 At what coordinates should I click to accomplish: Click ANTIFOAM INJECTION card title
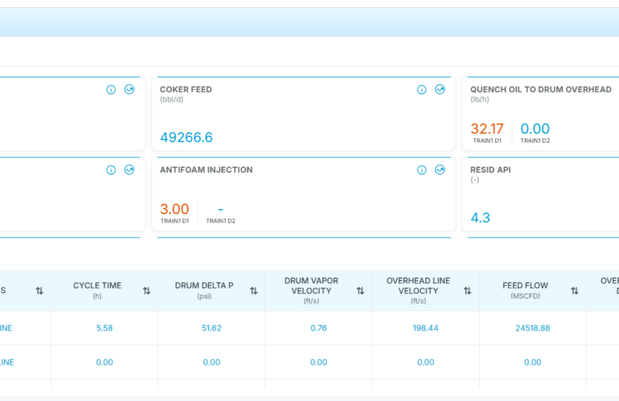[206, 170]
